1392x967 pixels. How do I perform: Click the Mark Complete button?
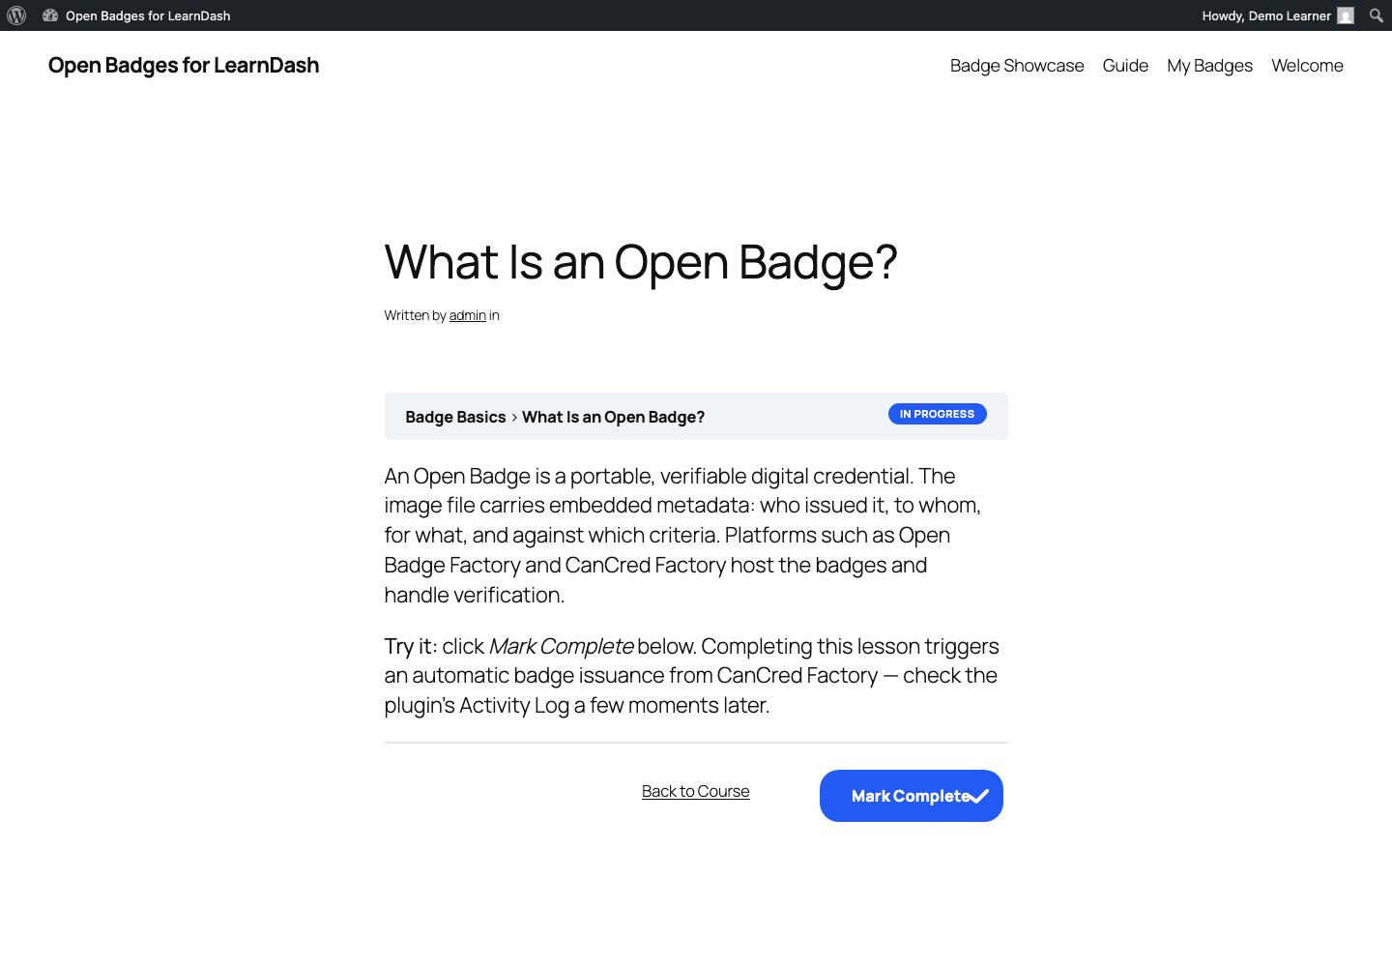912,796
